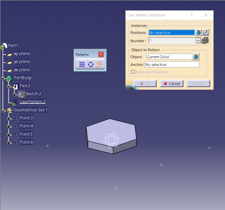
Task: Click the UserPattern.2 icon
Action: pyautogui.click(x=15, y=103)
